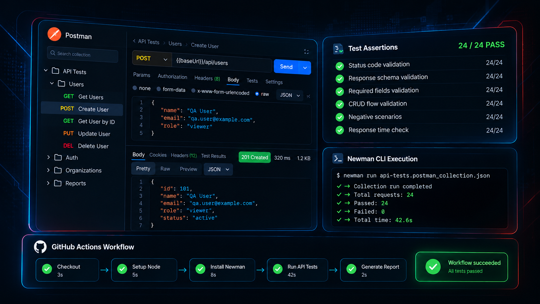Viewport: 540px width, 304px height.
Task: Click the Test Assertions document icon
Action: [338, 49]
